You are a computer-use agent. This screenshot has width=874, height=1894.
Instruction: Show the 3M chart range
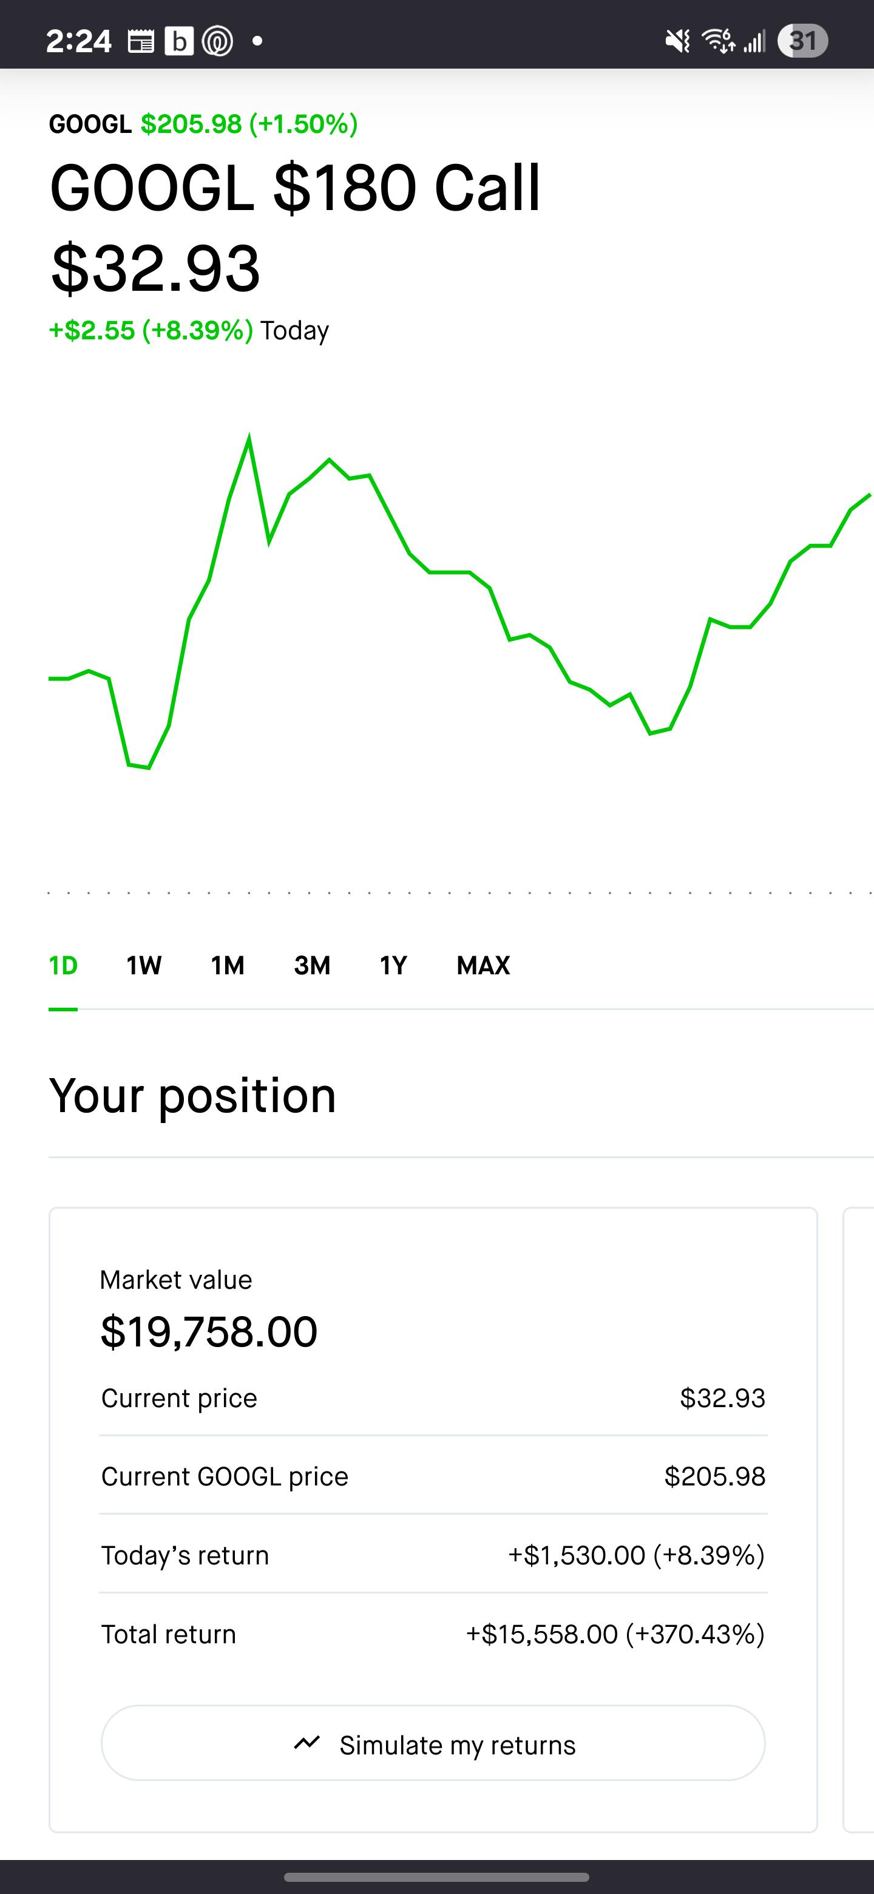(312, 965)
